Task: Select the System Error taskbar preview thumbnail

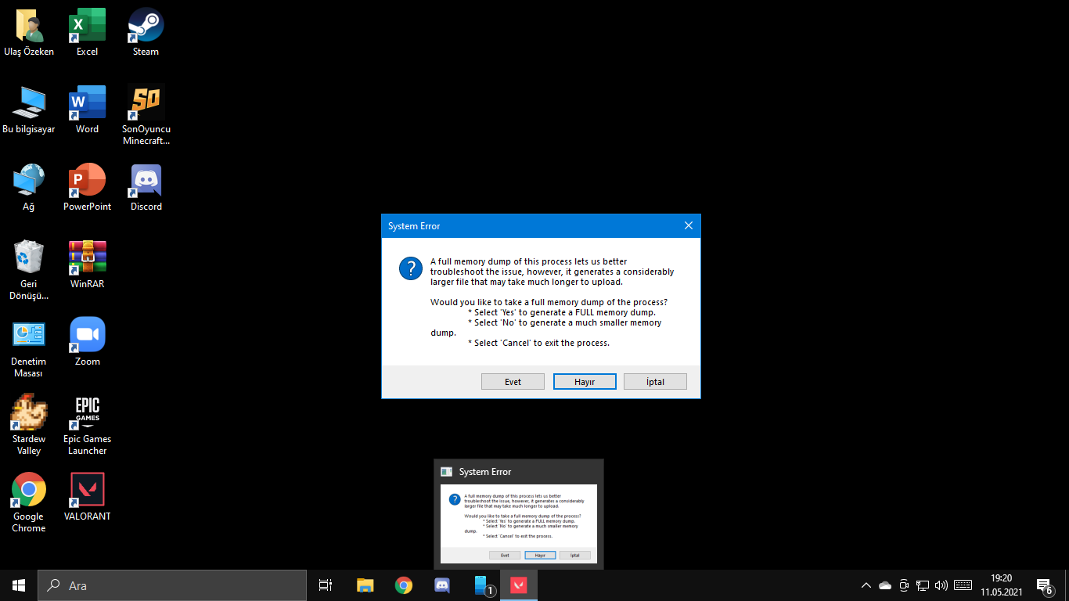Action: click(519, 514)
